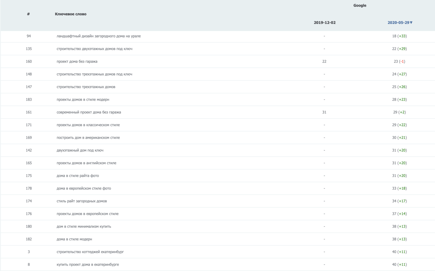Click position value '37 (+14)'
435x271 pixels.
click(x=399, y=214)
